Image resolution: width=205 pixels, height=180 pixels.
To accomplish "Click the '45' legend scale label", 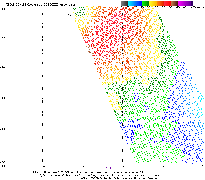I will (185, 7).
